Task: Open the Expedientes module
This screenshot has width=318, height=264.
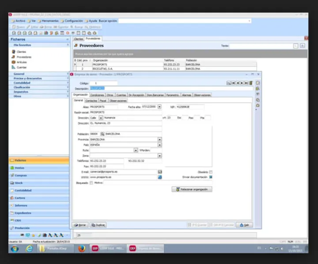Action: 39,213
